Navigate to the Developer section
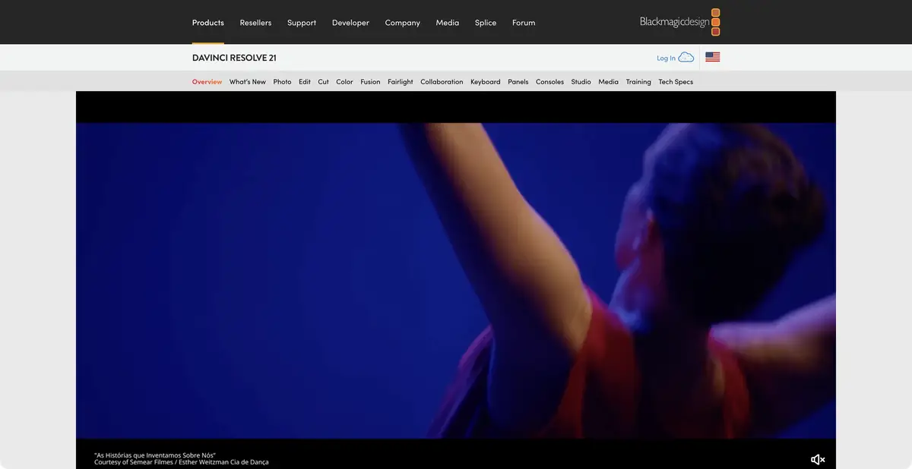912x469 pixels. (x=350, y=23)
